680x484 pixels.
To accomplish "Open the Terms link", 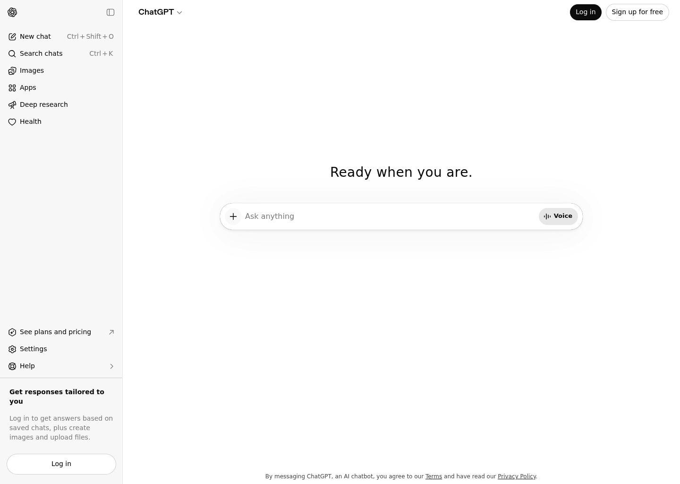I will pos(433,476).
